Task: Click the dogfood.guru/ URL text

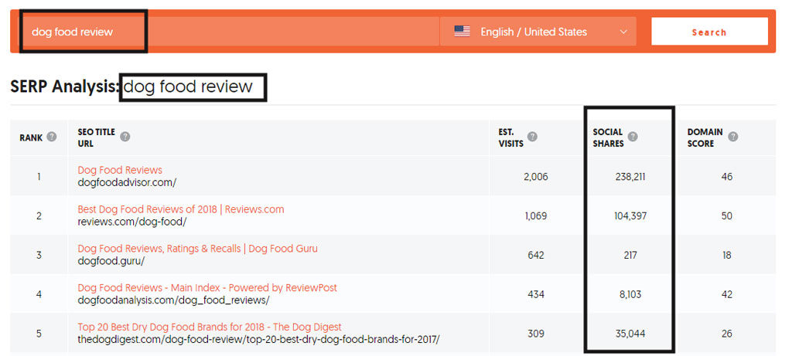Action: click(111, 261)
